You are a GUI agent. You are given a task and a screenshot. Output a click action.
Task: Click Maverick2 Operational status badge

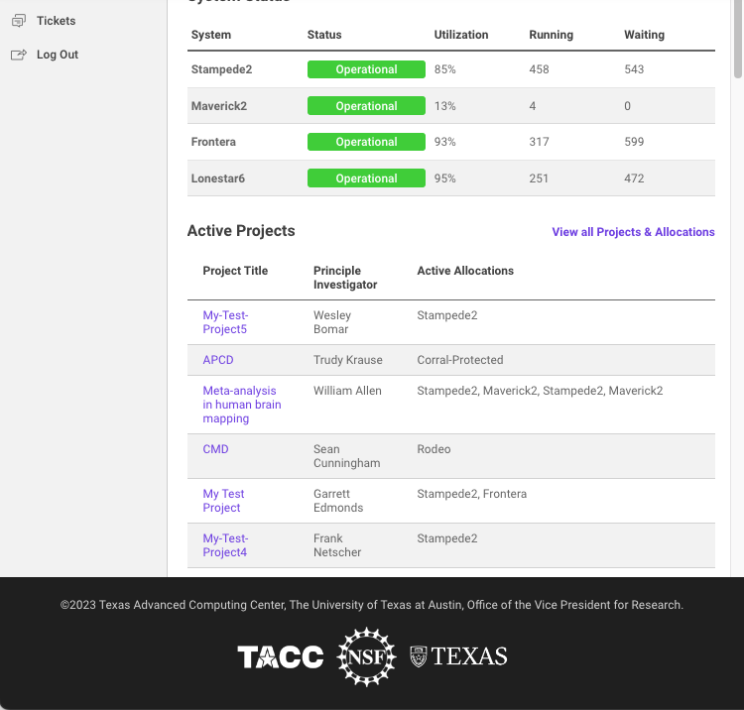366,106
